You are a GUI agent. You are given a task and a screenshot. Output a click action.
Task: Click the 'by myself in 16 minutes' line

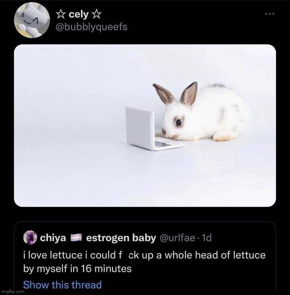77,269
